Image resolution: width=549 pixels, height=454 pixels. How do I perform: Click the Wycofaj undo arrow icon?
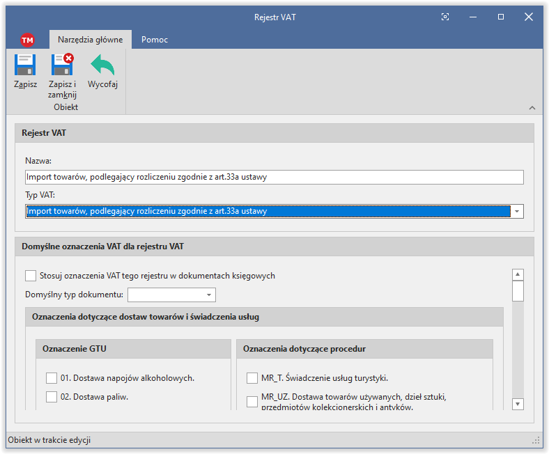tap(102, 66)
